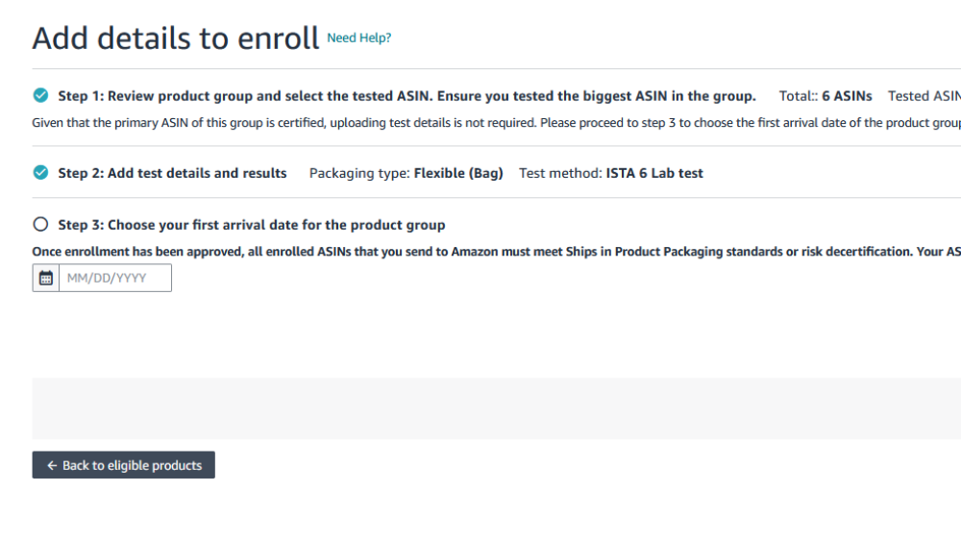Click the Add details to enroll title
This screenshot has width=961, height=541.
point(176,38)
